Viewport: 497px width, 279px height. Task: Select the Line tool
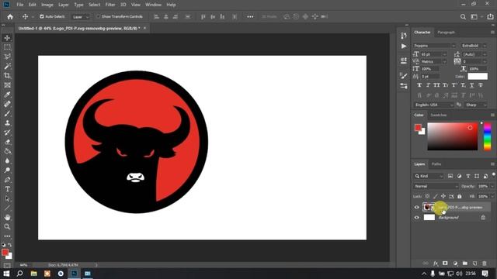[x=7, y=208]
